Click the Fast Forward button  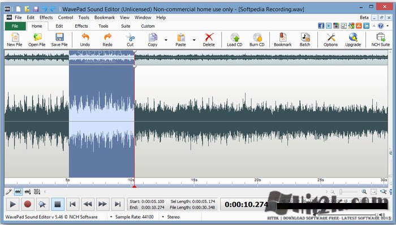(102, 204)
